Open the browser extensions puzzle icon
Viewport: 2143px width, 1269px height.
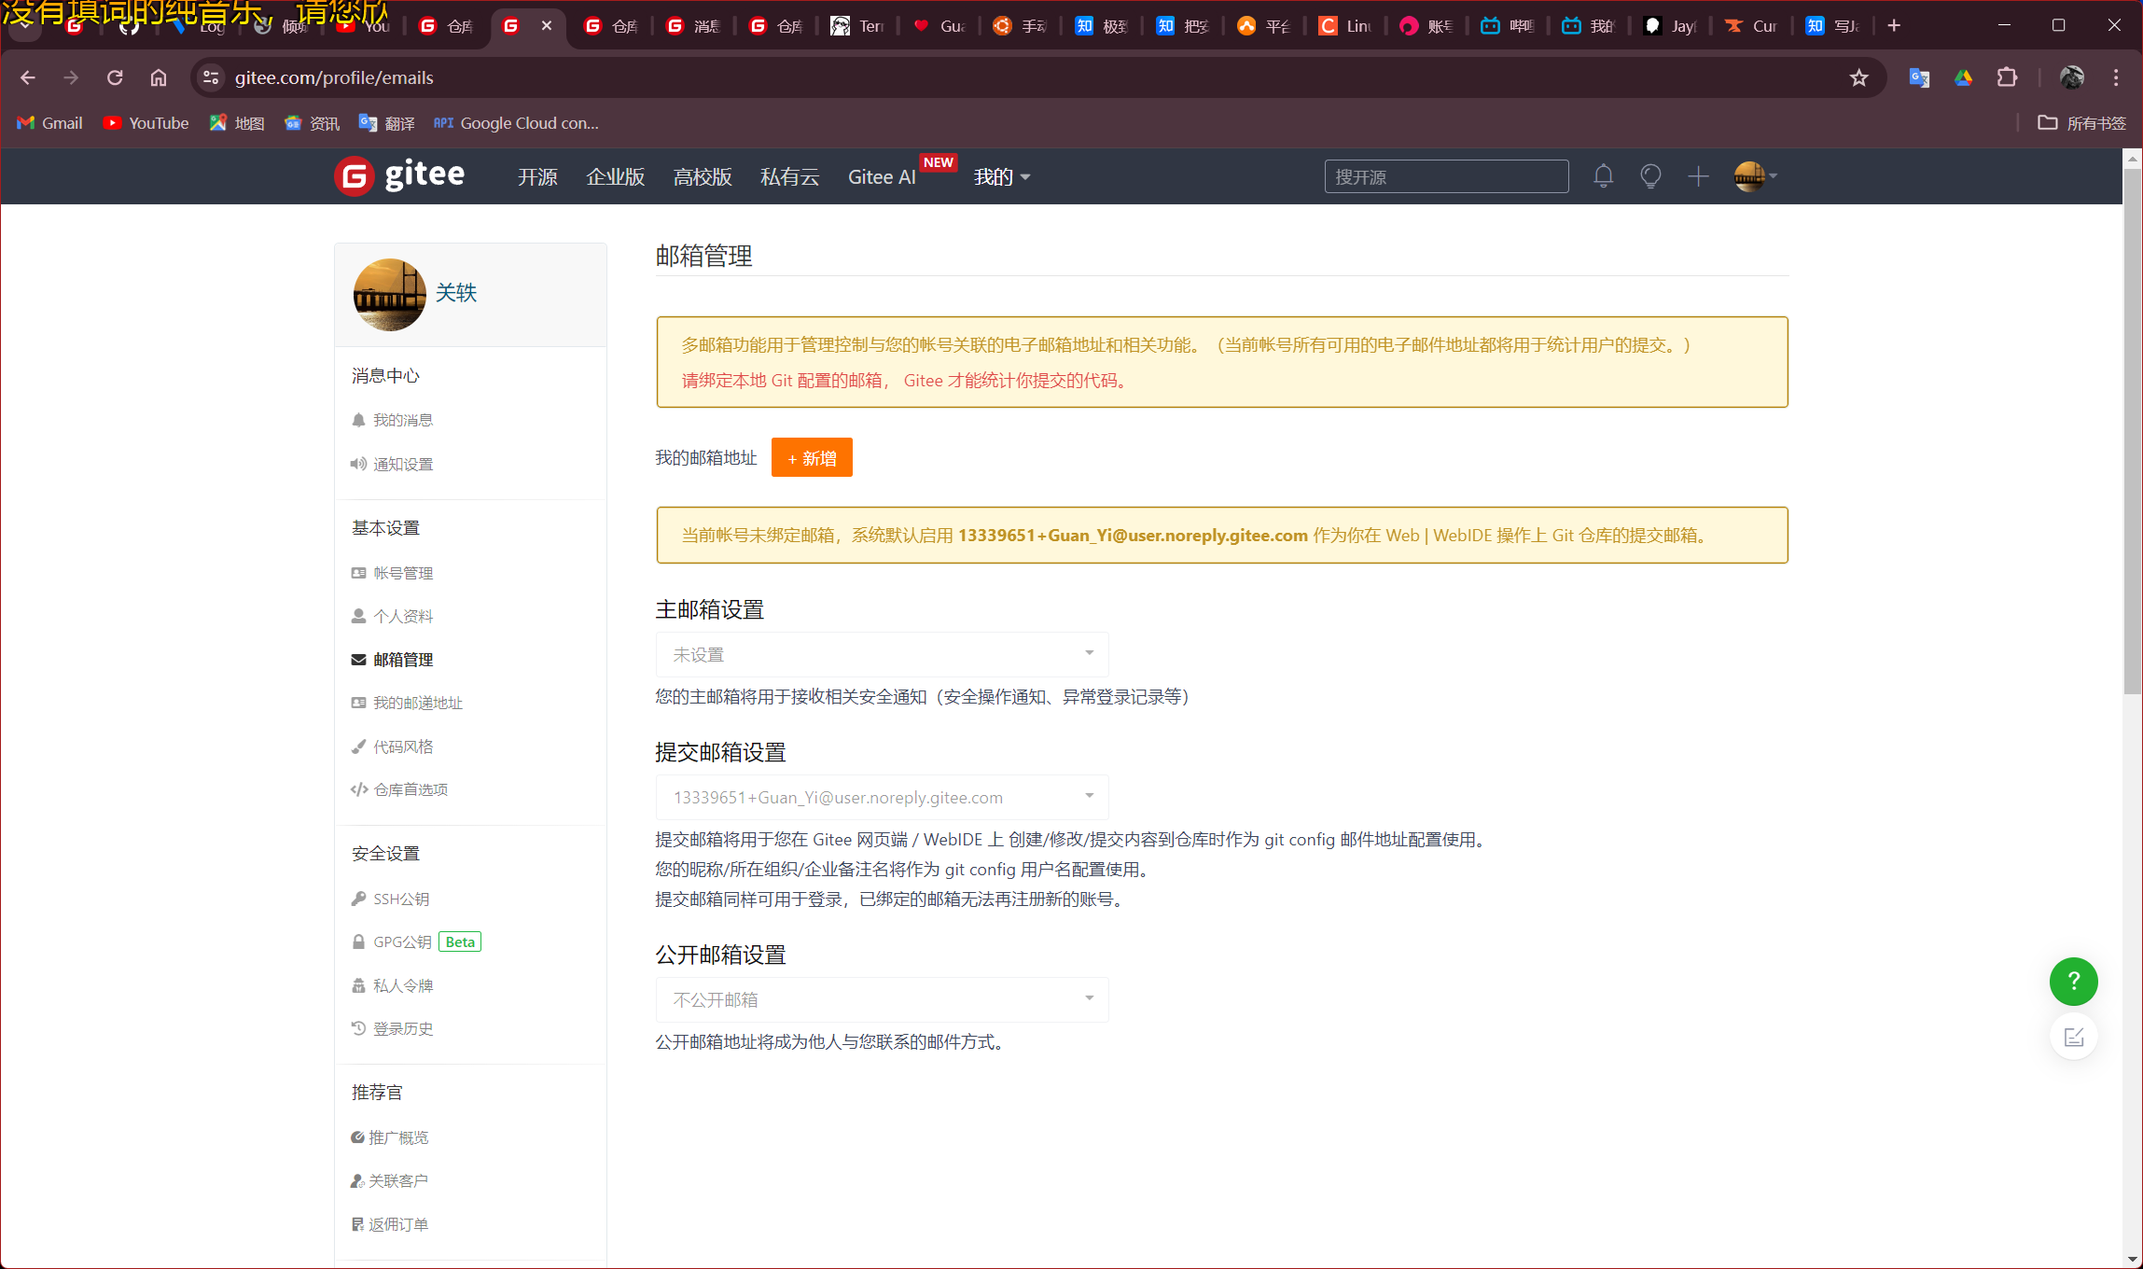pos(2007,77)
